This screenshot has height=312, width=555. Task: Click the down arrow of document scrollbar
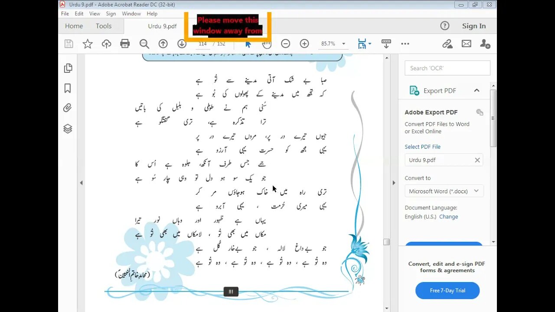pos(386,309)
